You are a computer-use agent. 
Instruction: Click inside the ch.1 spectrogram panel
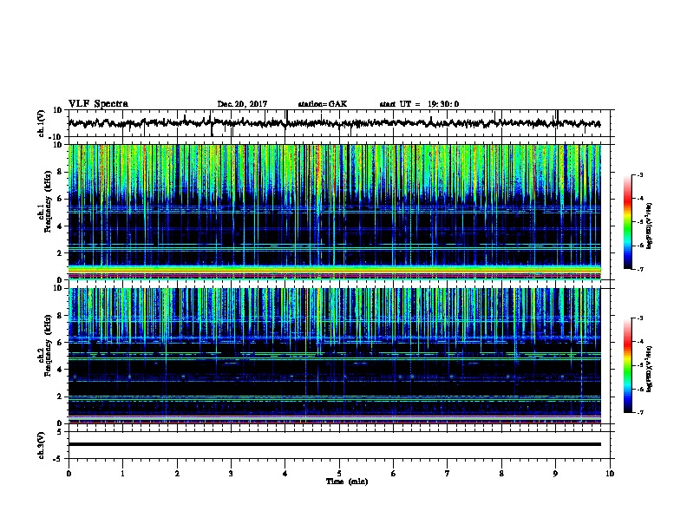tap(335, 212)
